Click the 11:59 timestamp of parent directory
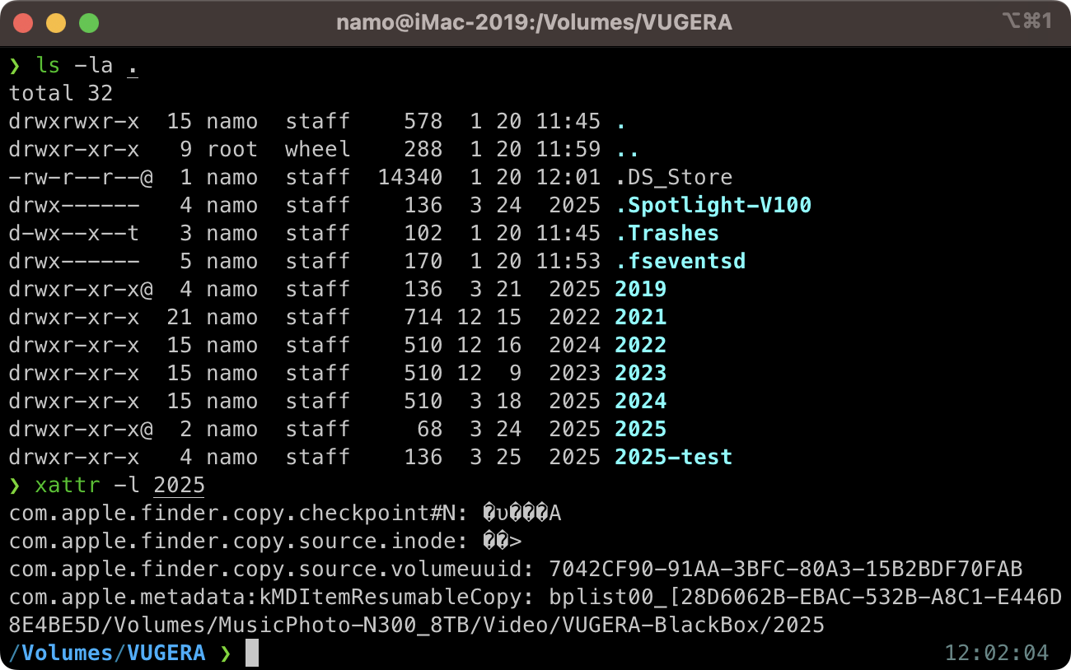This screenshot has height=670, width=1071. [x=568, y=150]
